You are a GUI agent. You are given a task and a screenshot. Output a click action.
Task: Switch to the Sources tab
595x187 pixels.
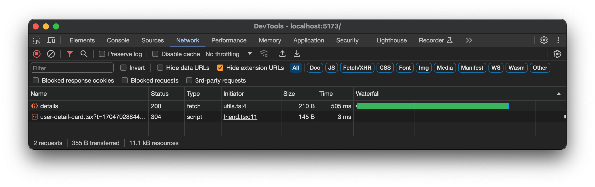(x=153, y=40)
